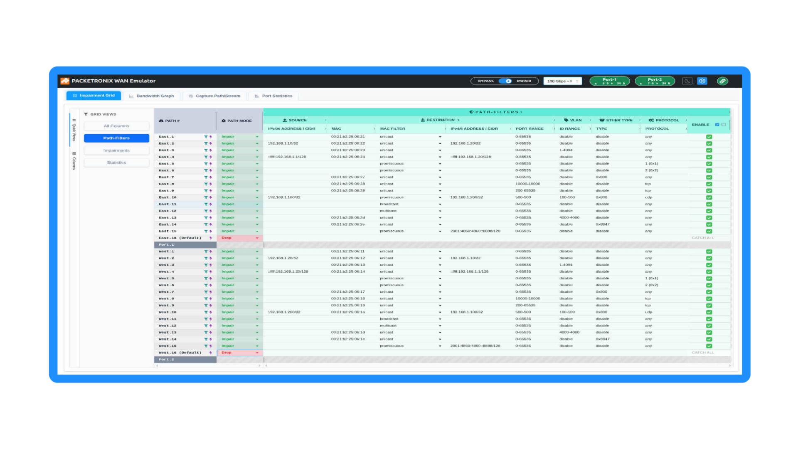Click filter icon on West.6 row
Screen dimensions: 798x449
(206, 285)
